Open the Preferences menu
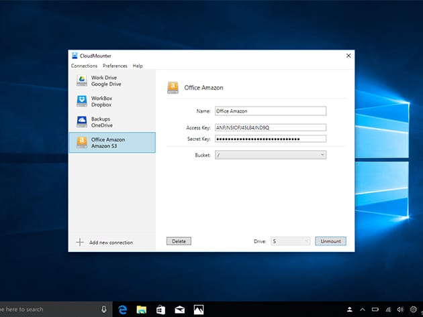423x317 pixels. (x=115, y=66)
